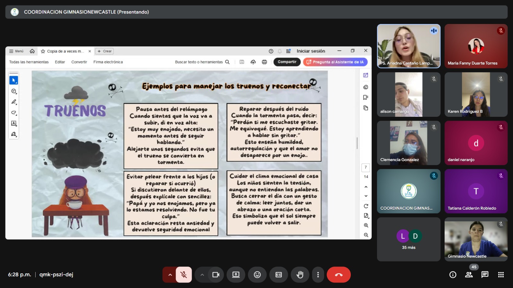Open Firma electrónica
Viewport: 513px width, 288px height.
pos(108,62)
